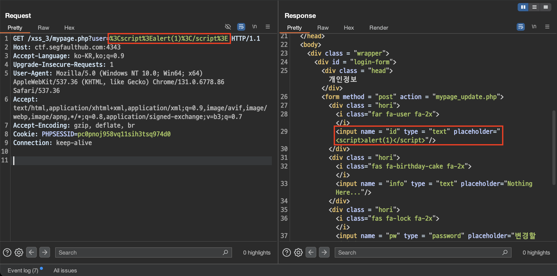
Task: Toggle line wrap button in Request panel
Action: (241, 27)
